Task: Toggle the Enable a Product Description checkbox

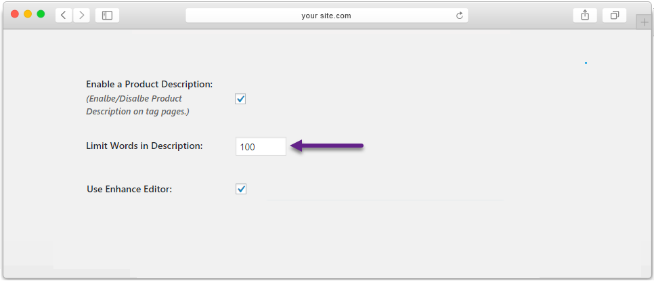Action: pyautogui.click(x=240, y=100)
